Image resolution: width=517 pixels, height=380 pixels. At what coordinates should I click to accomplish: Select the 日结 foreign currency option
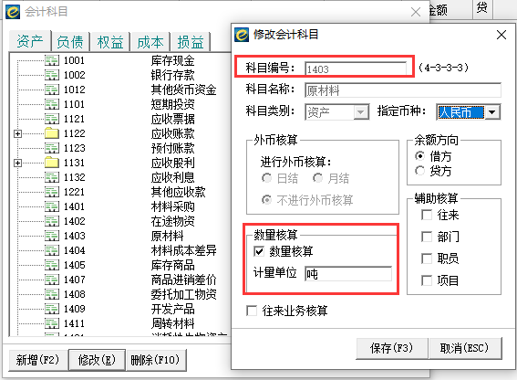click(x=266, y=178)
